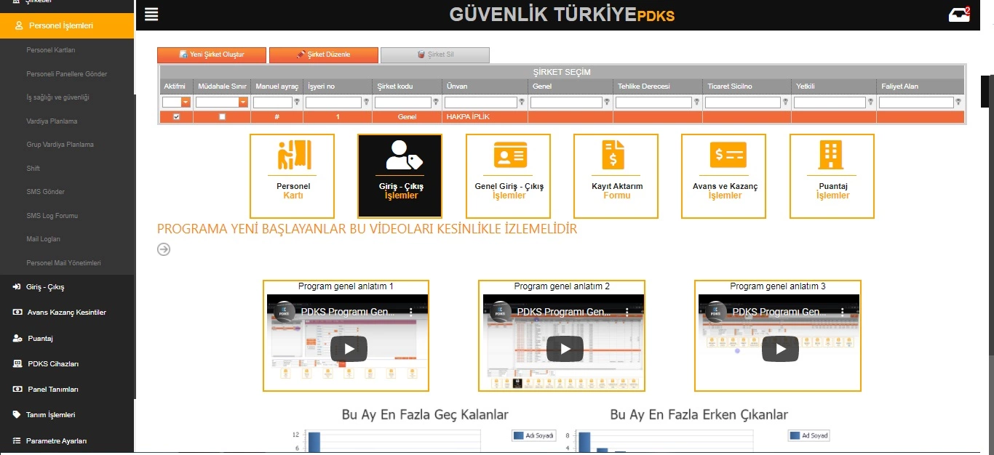Screen dimensions: 994x455
Task: Click the arrow icon below videos heading
Action: (164, 249)
